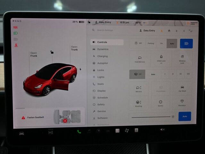Tap the car icon in bottom bar
The width and height of the screenshot is (205, 154).
point(21,133)
